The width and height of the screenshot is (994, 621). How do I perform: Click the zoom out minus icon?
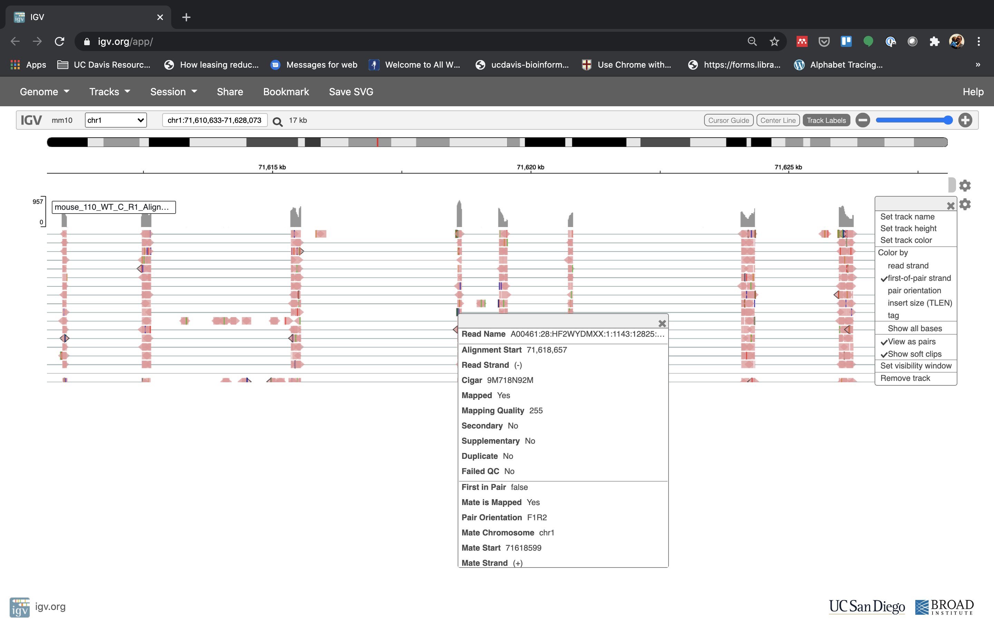pyautogui.click(x=863, y=120)
